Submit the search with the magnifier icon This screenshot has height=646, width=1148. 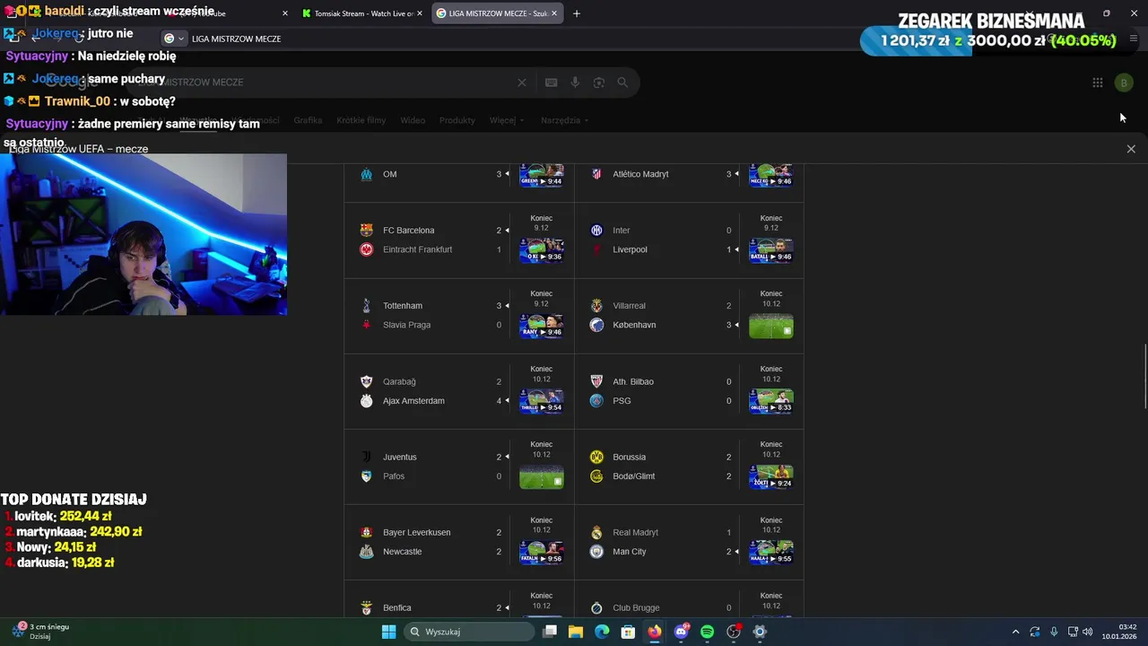pyautogui.click(x=622, y=83)
